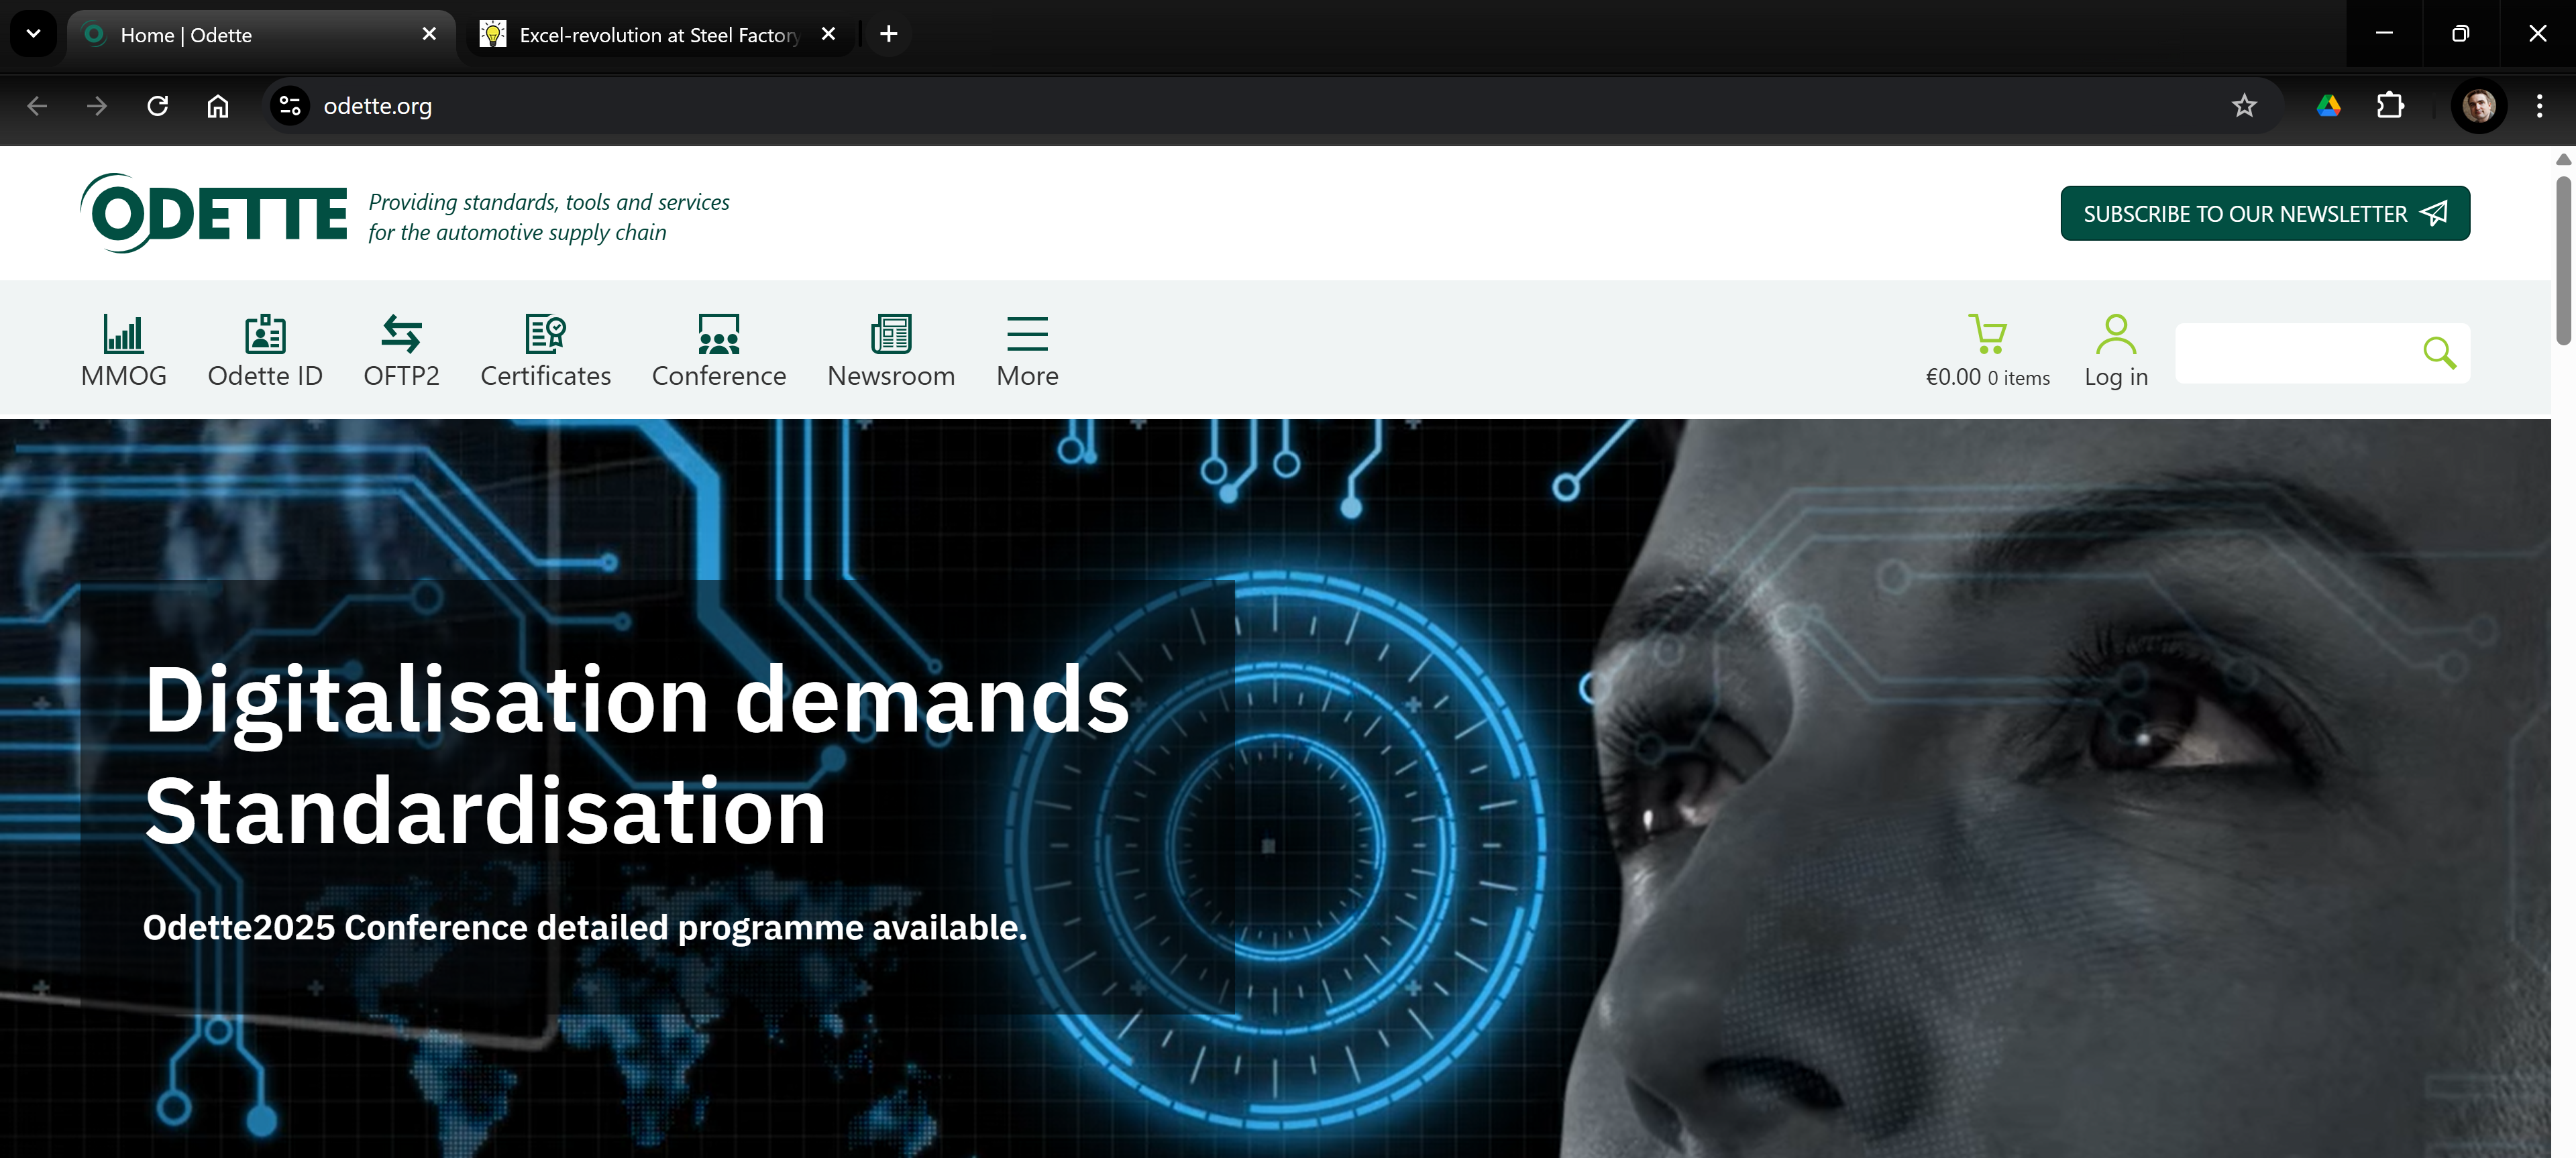Open the Newsroom newspaper icon
2576x1158 pixels.
(x=890, y=334)
